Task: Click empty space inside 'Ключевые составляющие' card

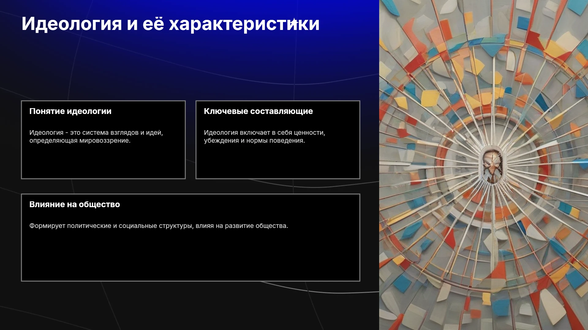Action: 278,162
